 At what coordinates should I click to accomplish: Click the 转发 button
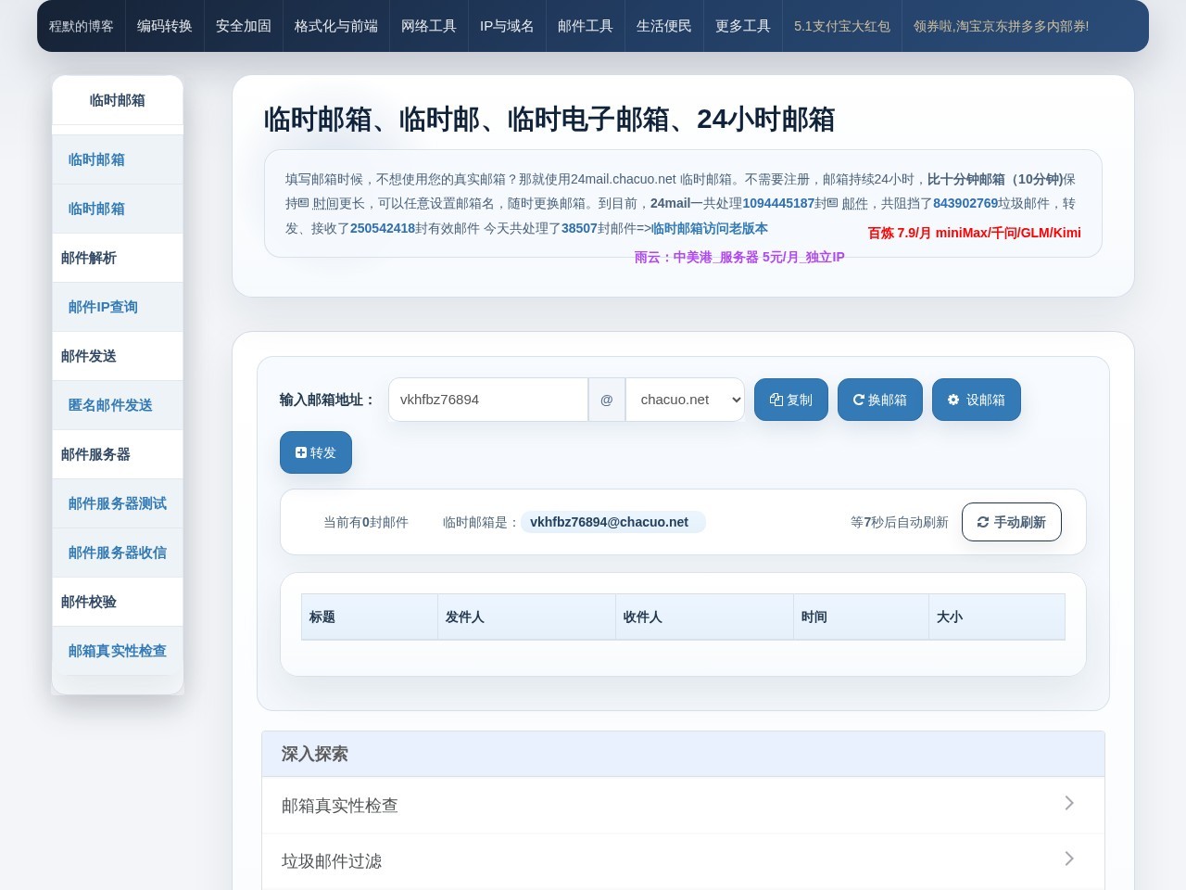point(316,452)
